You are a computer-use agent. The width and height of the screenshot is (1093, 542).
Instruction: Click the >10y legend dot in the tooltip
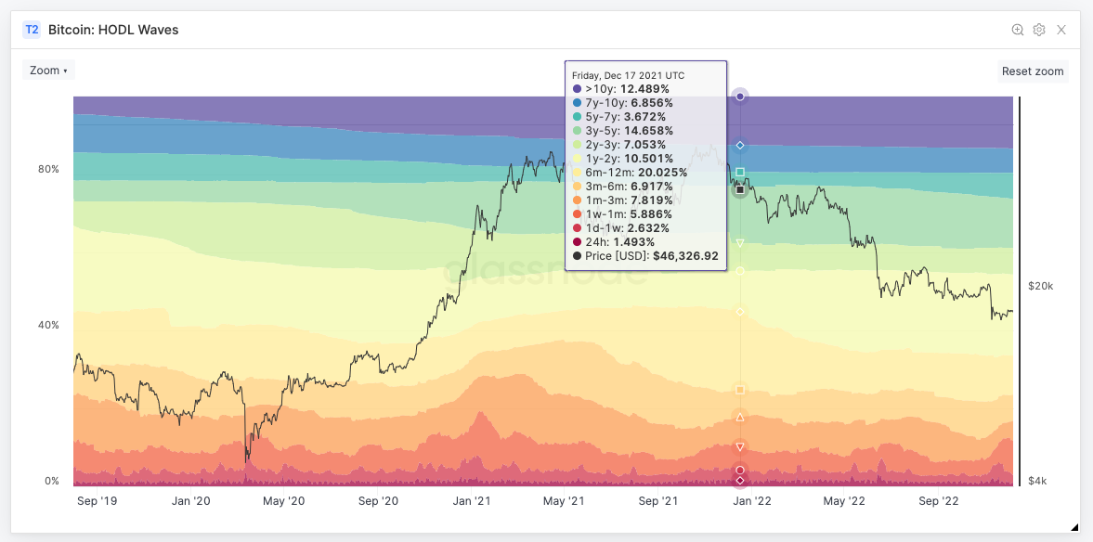tap(577, 89)
